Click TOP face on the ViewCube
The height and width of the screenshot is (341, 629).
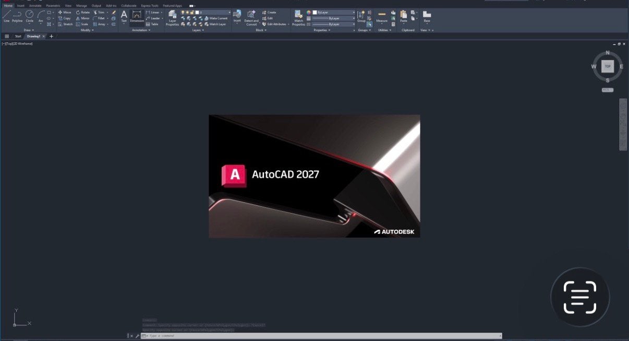pyautogui.click(x=608, y=66)
